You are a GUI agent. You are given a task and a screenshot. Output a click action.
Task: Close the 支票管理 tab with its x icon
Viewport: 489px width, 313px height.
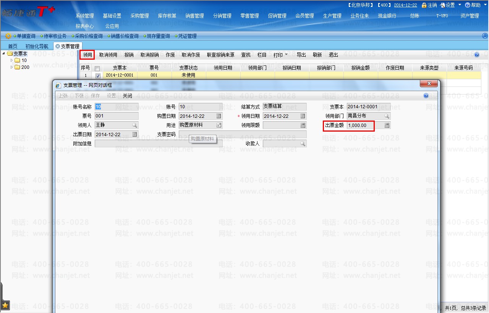pos(58,46)
